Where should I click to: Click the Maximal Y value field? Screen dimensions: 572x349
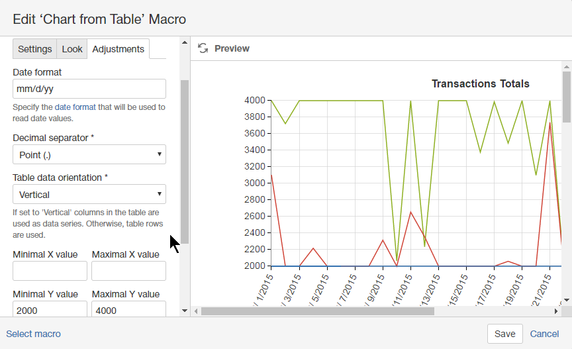tap(128, 309)
